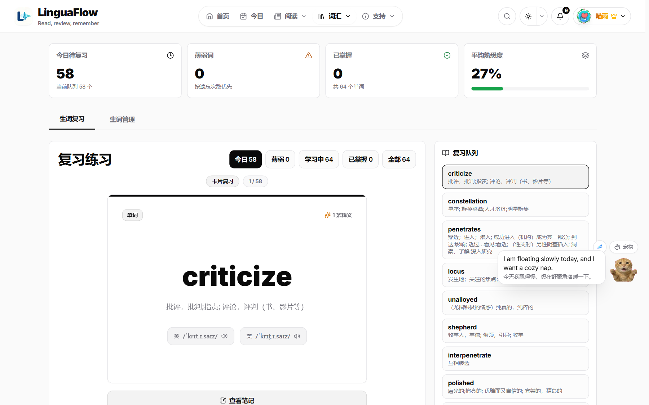Viewport: 649px width, 405px height.
Task: Open the search button
Action: (507, 16)
